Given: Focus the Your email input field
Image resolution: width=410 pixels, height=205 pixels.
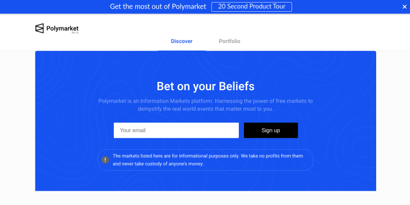Looking at the screenshot, I should (x=176, y=130).
